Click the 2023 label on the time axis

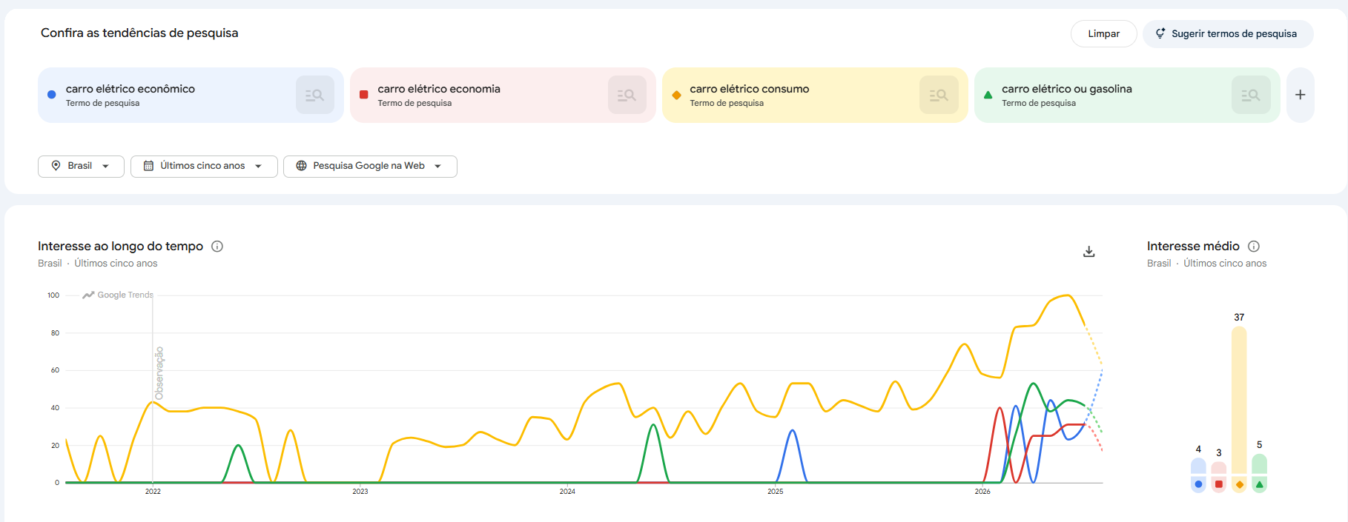(360, 492)
